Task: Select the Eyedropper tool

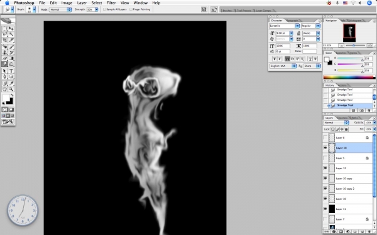Action: 11,83
